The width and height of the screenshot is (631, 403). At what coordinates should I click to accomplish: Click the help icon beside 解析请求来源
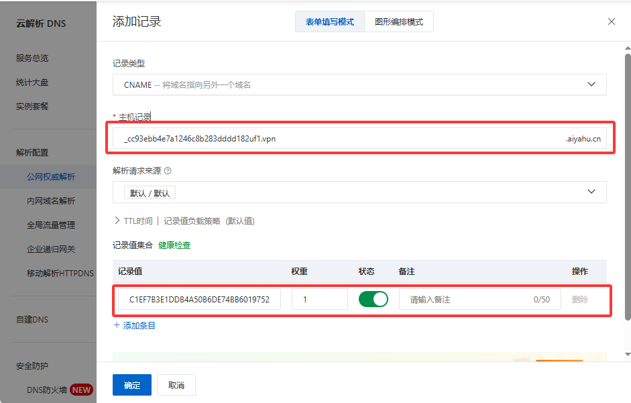tap(168, 171)
